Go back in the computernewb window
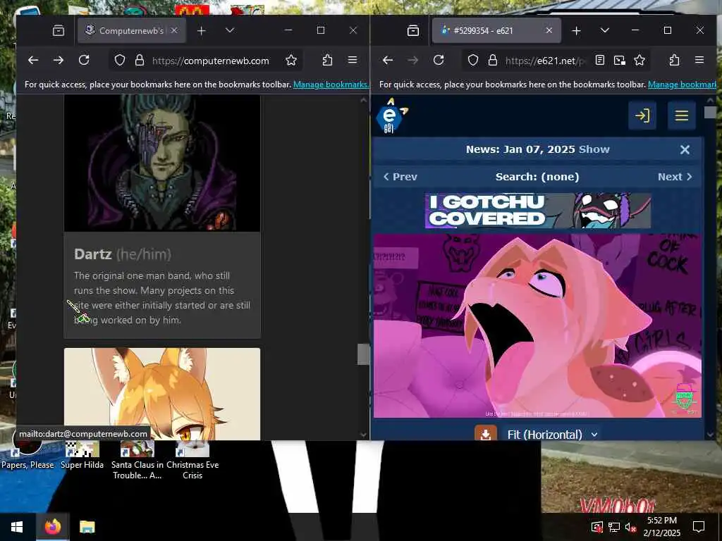The width and height of the screenshot is (722, 541). click(x=32, y=61)
